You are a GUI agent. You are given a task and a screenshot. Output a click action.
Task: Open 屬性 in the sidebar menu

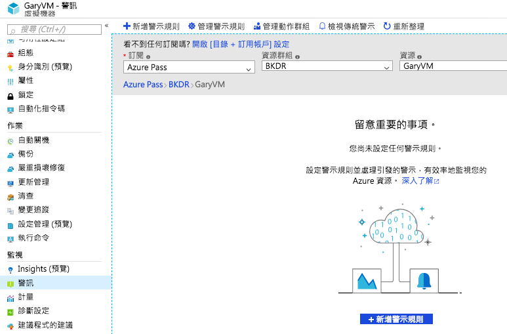pyautogui.click(x=26, y=80)
